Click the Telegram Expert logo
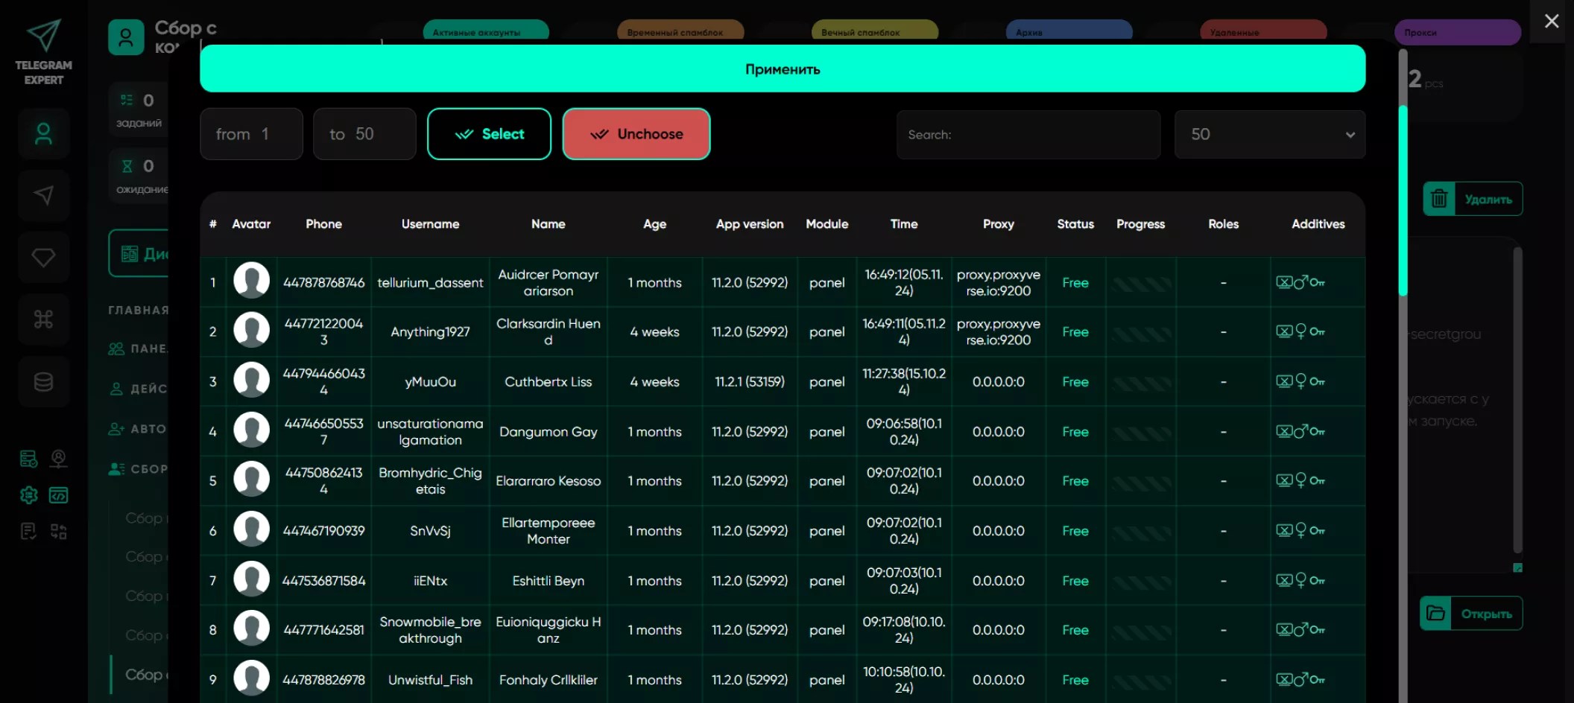 point(43,51)
